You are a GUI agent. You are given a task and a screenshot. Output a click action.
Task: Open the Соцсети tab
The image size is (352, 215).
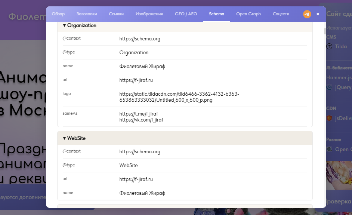281,14
